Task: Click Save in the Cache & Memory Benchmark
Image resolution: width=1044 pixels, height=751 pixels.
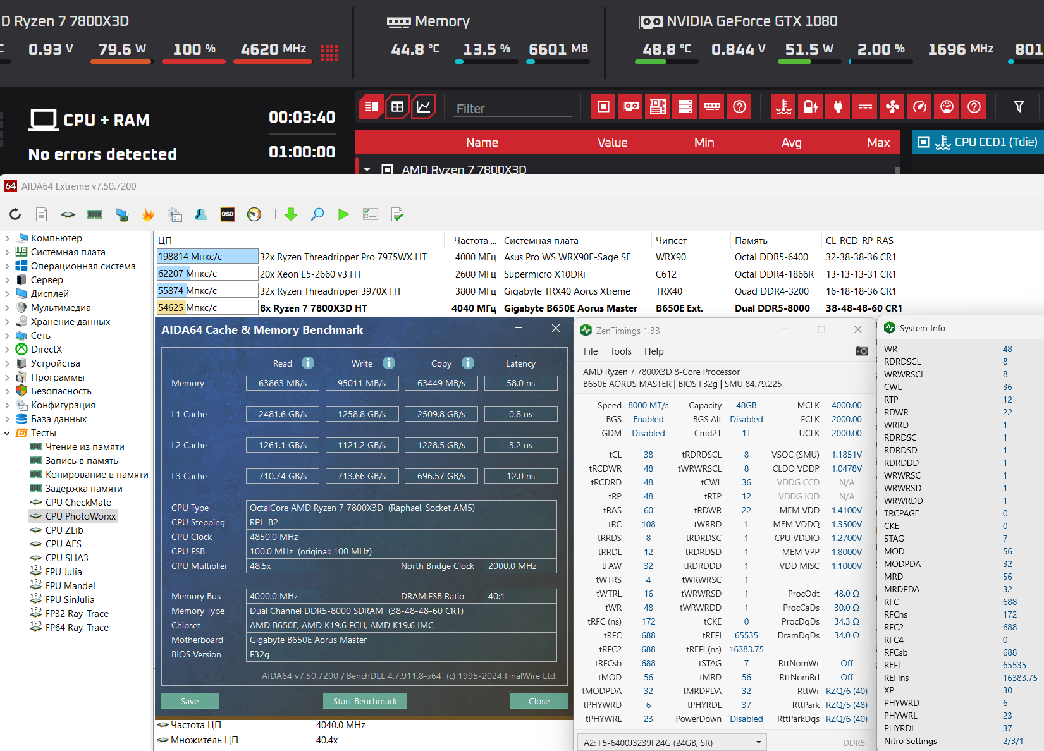Action: click(190, 701)
